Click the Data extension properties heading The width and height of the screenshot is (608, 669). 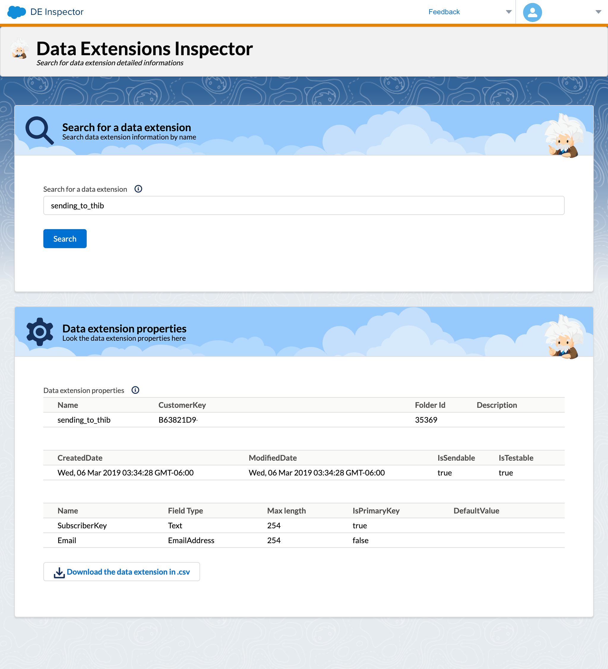click(x=124, y=328)
